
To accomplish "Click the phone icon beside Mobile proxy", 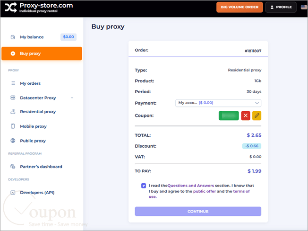I will pyautogui.click(x=13, y=126).
